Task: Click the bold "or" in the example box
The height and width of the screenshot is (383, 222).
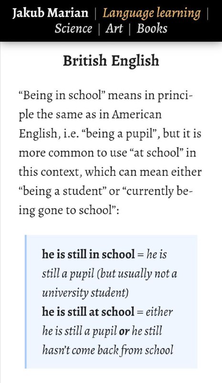Action: (124, 331)
